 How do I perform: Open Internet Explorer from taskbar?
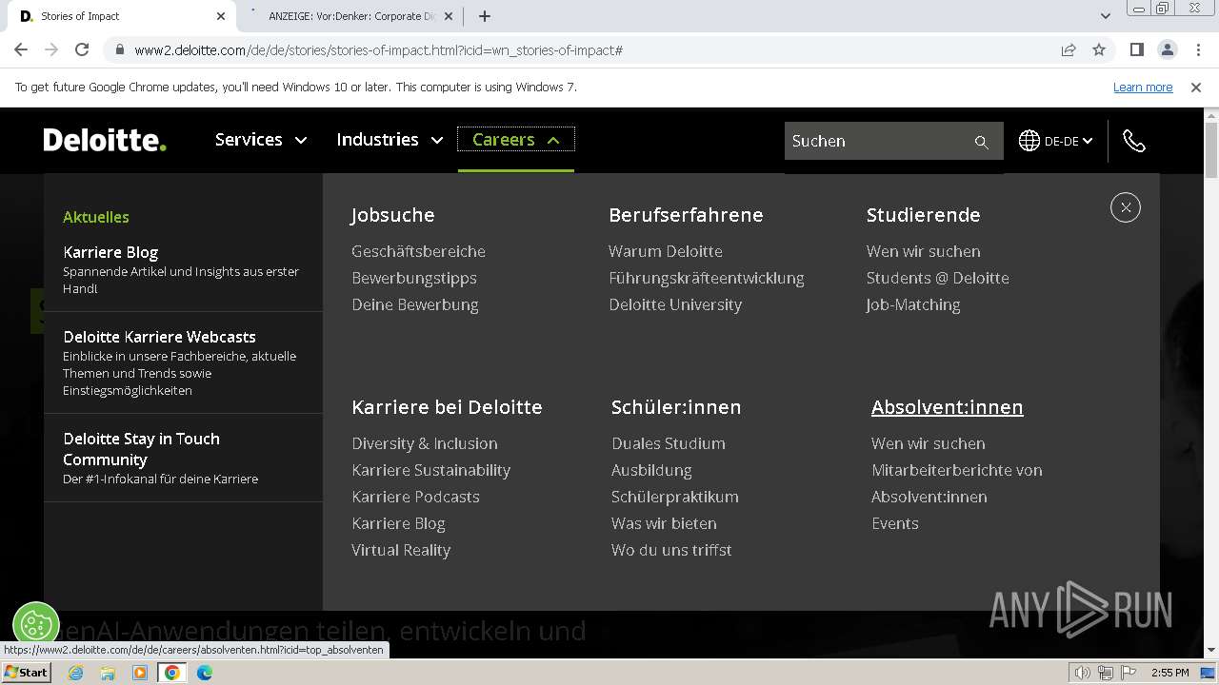pyautogui.click(x=76, y=673)
